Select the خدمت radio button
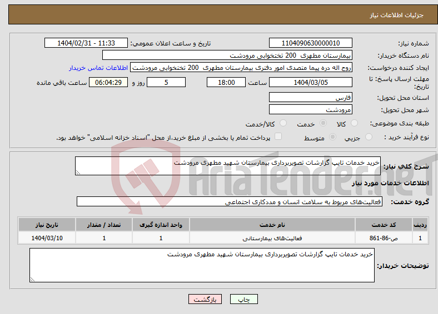Viewport: 438px width, 314px height. pyautogui.click(x=323, y=123)
